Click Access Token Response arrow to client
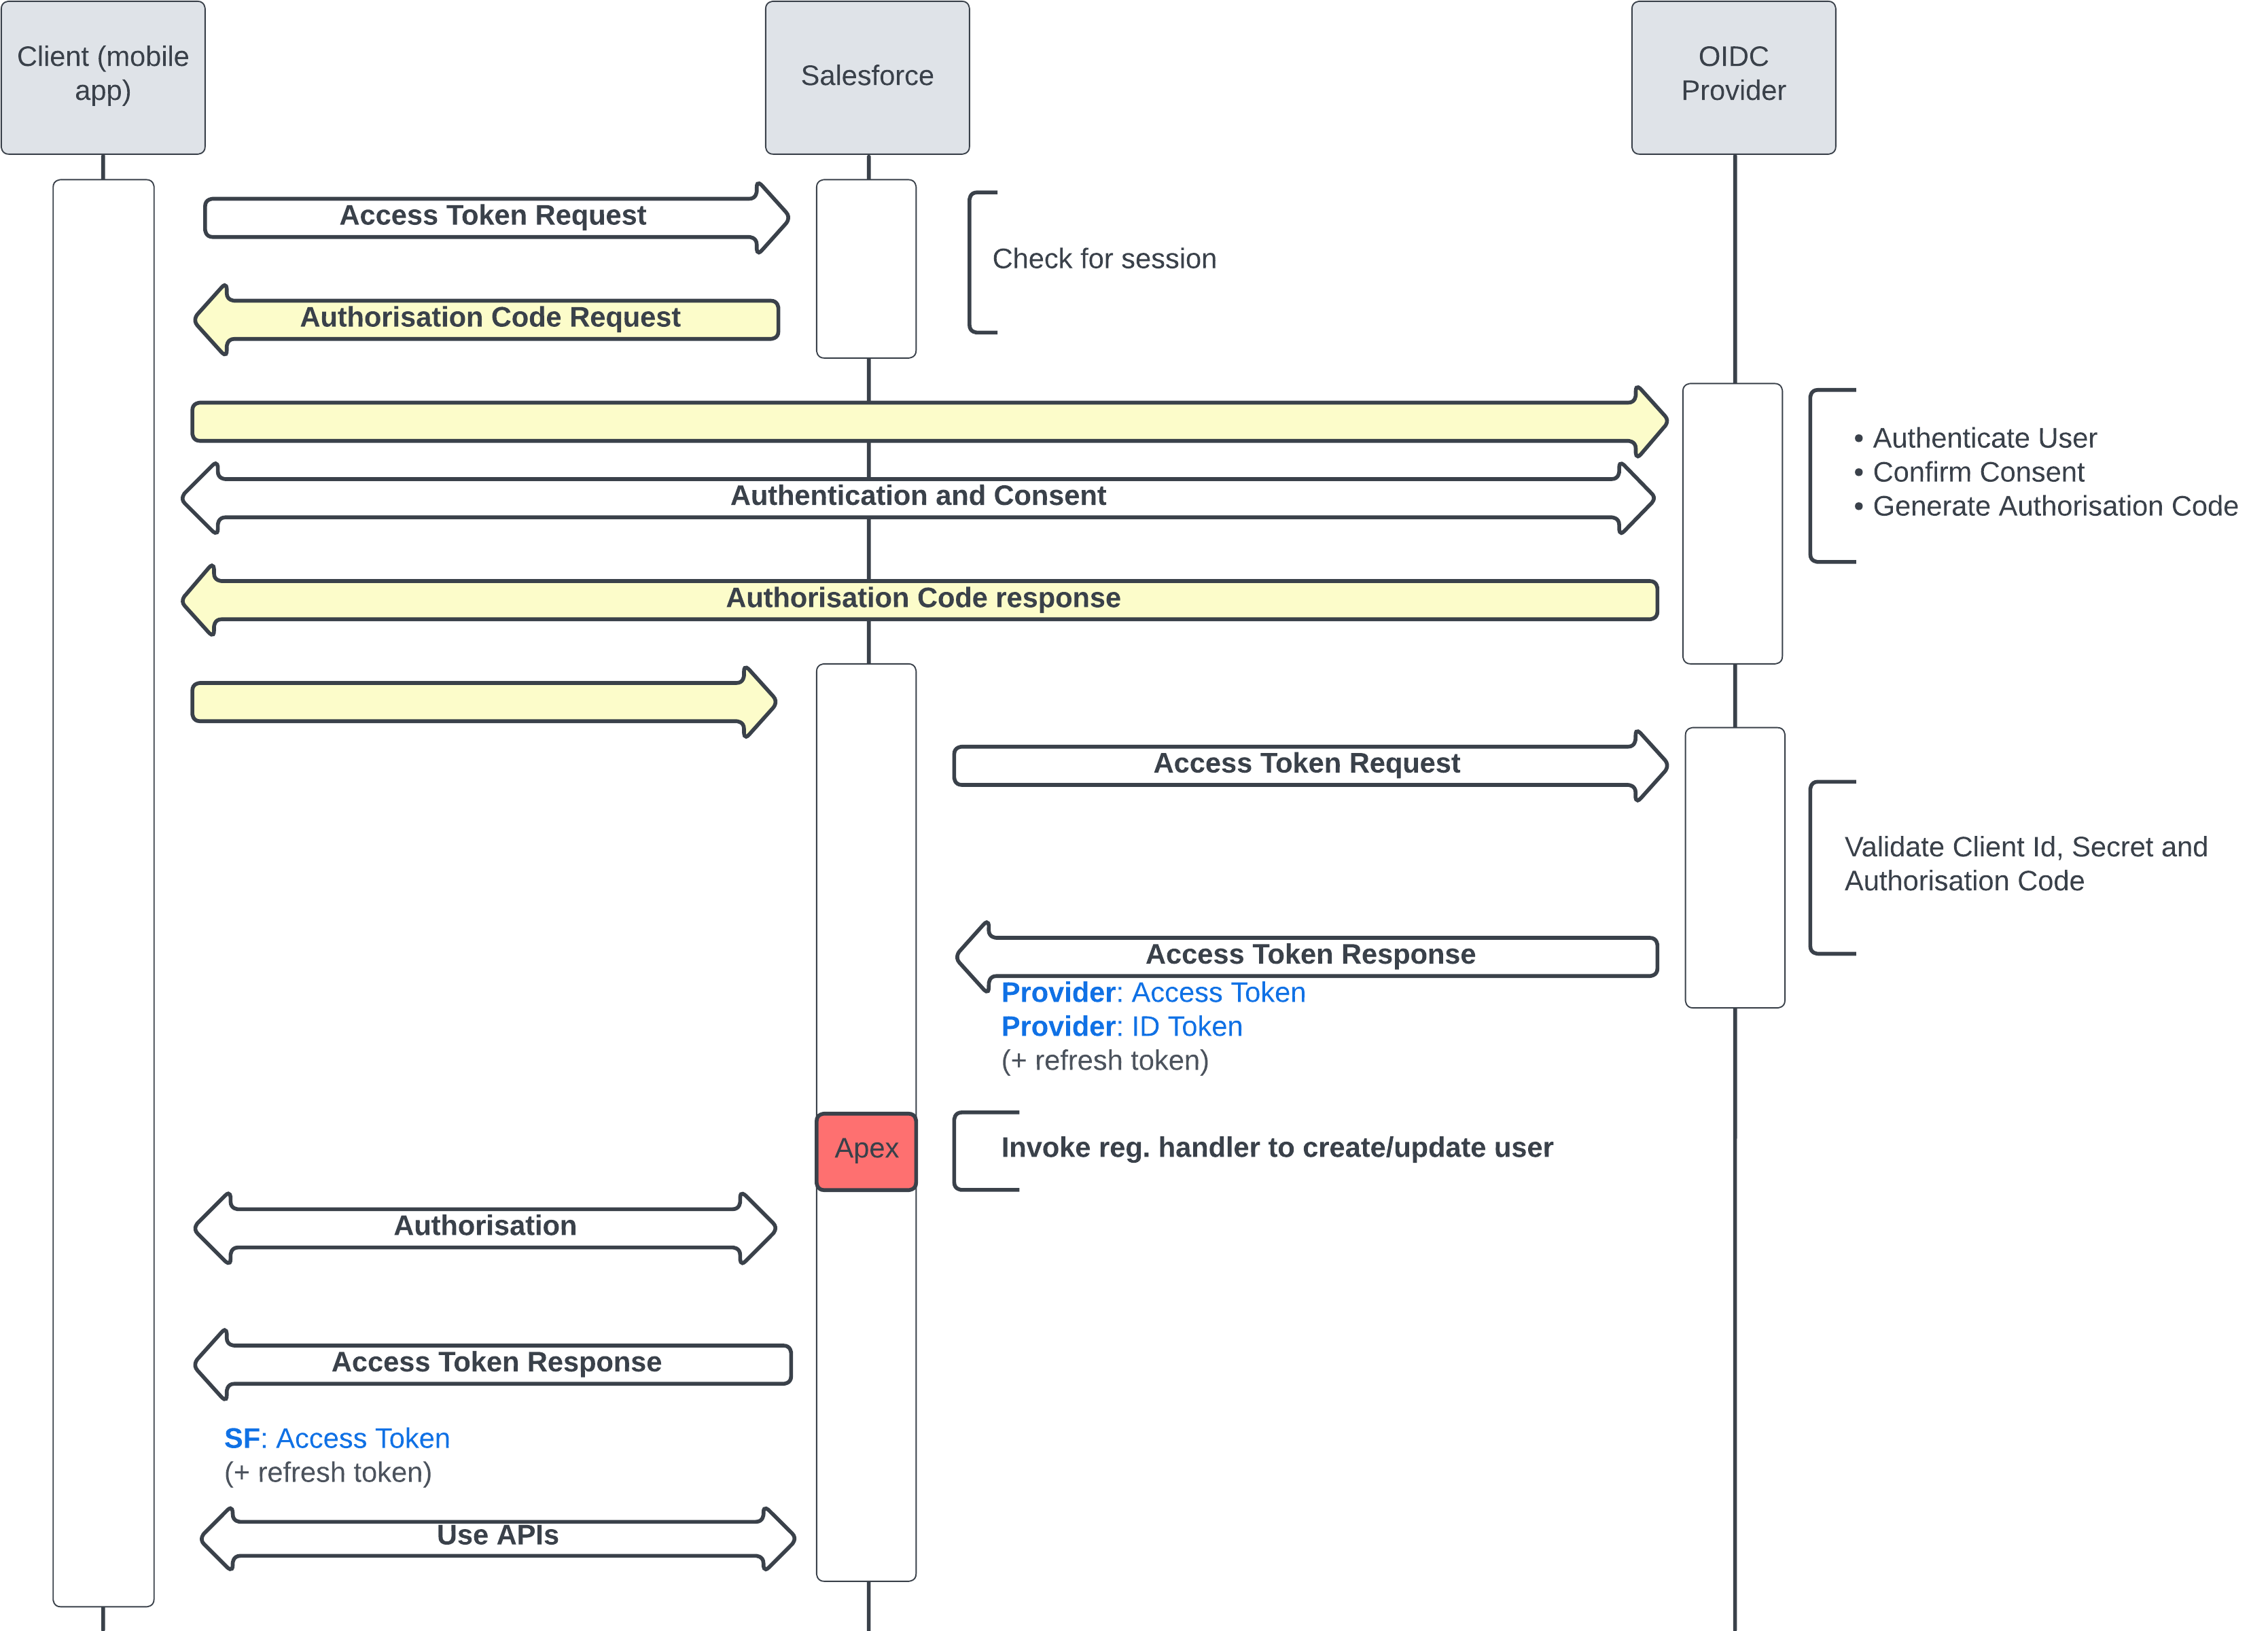 point(496,1364)
